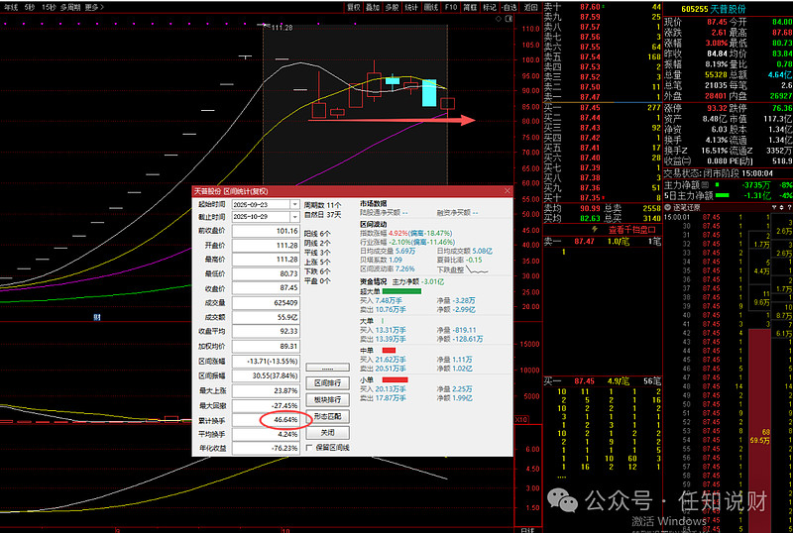This screenshot has height=533, width=793.
Task: Click the 指数涨幅 4.92% value in dialog
Action: [398, 233]
